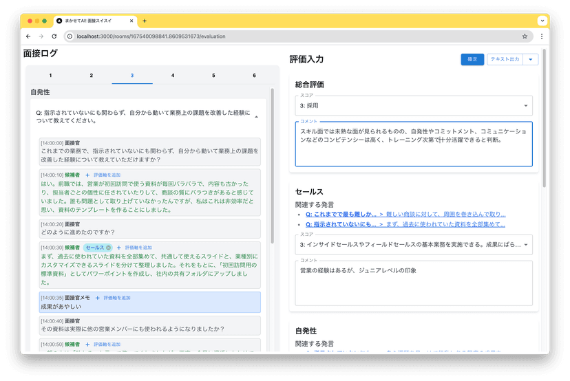Viewport: 570px width, 381px height.
Task: Click the テキスト出力 button
Action: point(505,60)
